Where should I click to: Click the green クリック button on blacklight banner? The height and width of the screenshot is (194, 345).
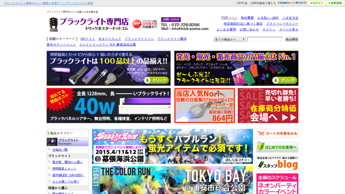pos(156,80)
